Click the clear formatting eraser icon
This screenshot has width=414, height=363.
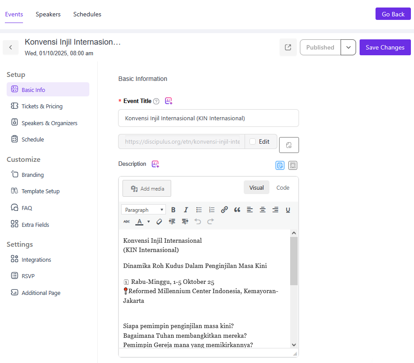tap(159, 222)
